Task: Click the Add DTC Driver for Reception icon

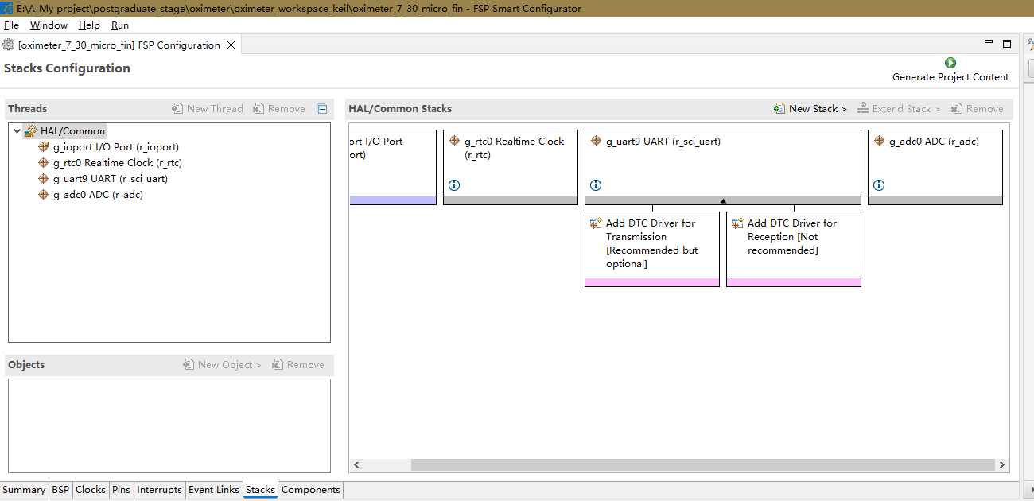Action: (x=737, y=223)
